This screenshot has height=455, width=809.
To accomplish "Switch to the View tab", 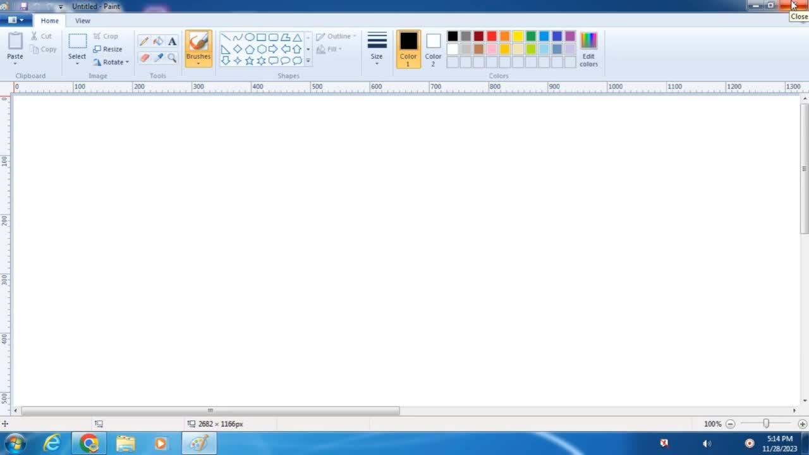I will click(83, 21).
